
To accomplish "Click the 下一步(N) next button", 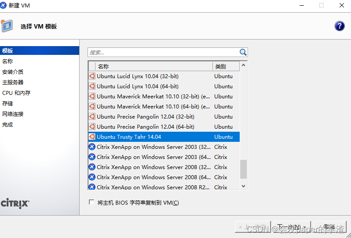I will 292,227.
